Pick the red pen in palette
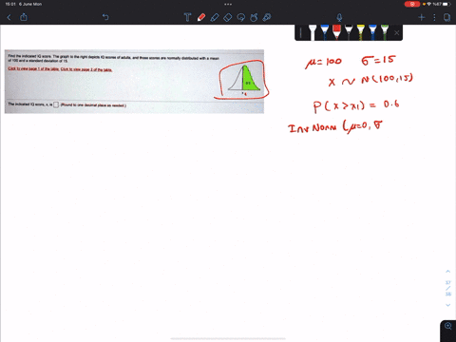 click(x=336, y=32)
